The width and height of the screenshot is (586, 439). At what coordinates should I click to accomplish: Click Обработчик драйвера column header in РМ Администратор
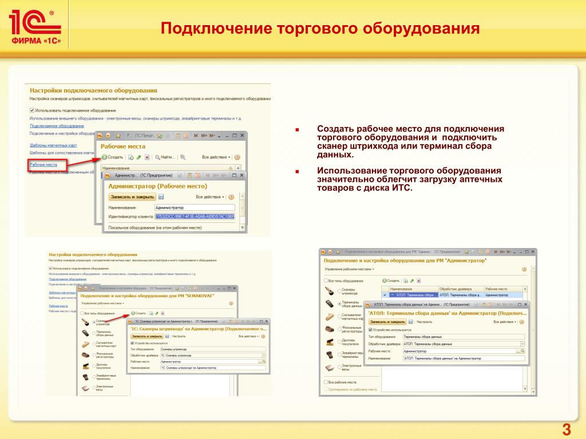click(x=461, y=289)
